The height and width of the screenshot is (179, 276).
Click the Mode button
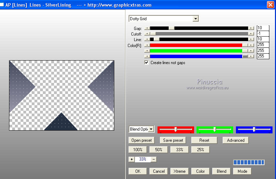(x=242, y=171)
